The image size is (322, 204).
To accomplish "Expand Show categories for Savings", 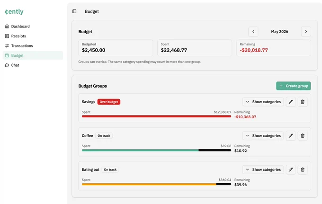I will pyautogui.click(x=263, y=102).
